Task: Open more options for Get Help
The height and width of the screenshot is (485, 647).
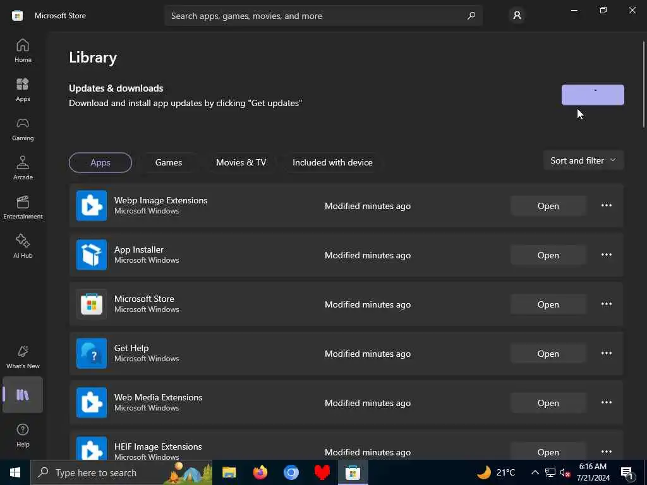Action: [x=606, y=354]
